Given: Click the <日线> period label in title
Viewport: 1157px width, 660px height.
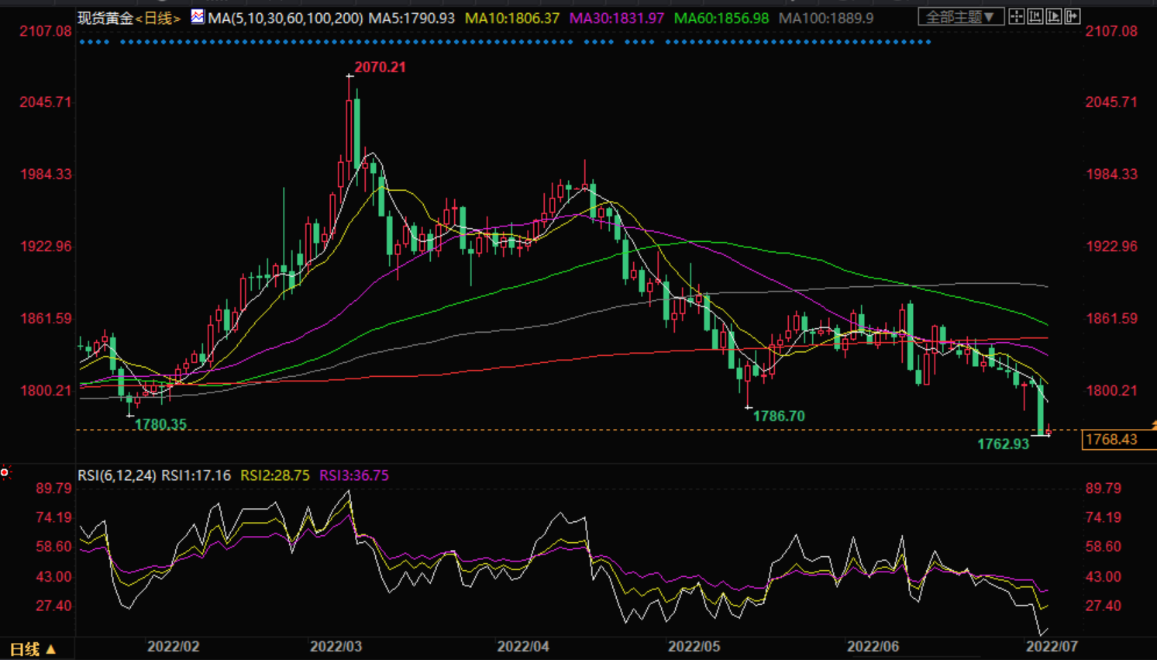Looking at the screenshot, I should 159,18.
